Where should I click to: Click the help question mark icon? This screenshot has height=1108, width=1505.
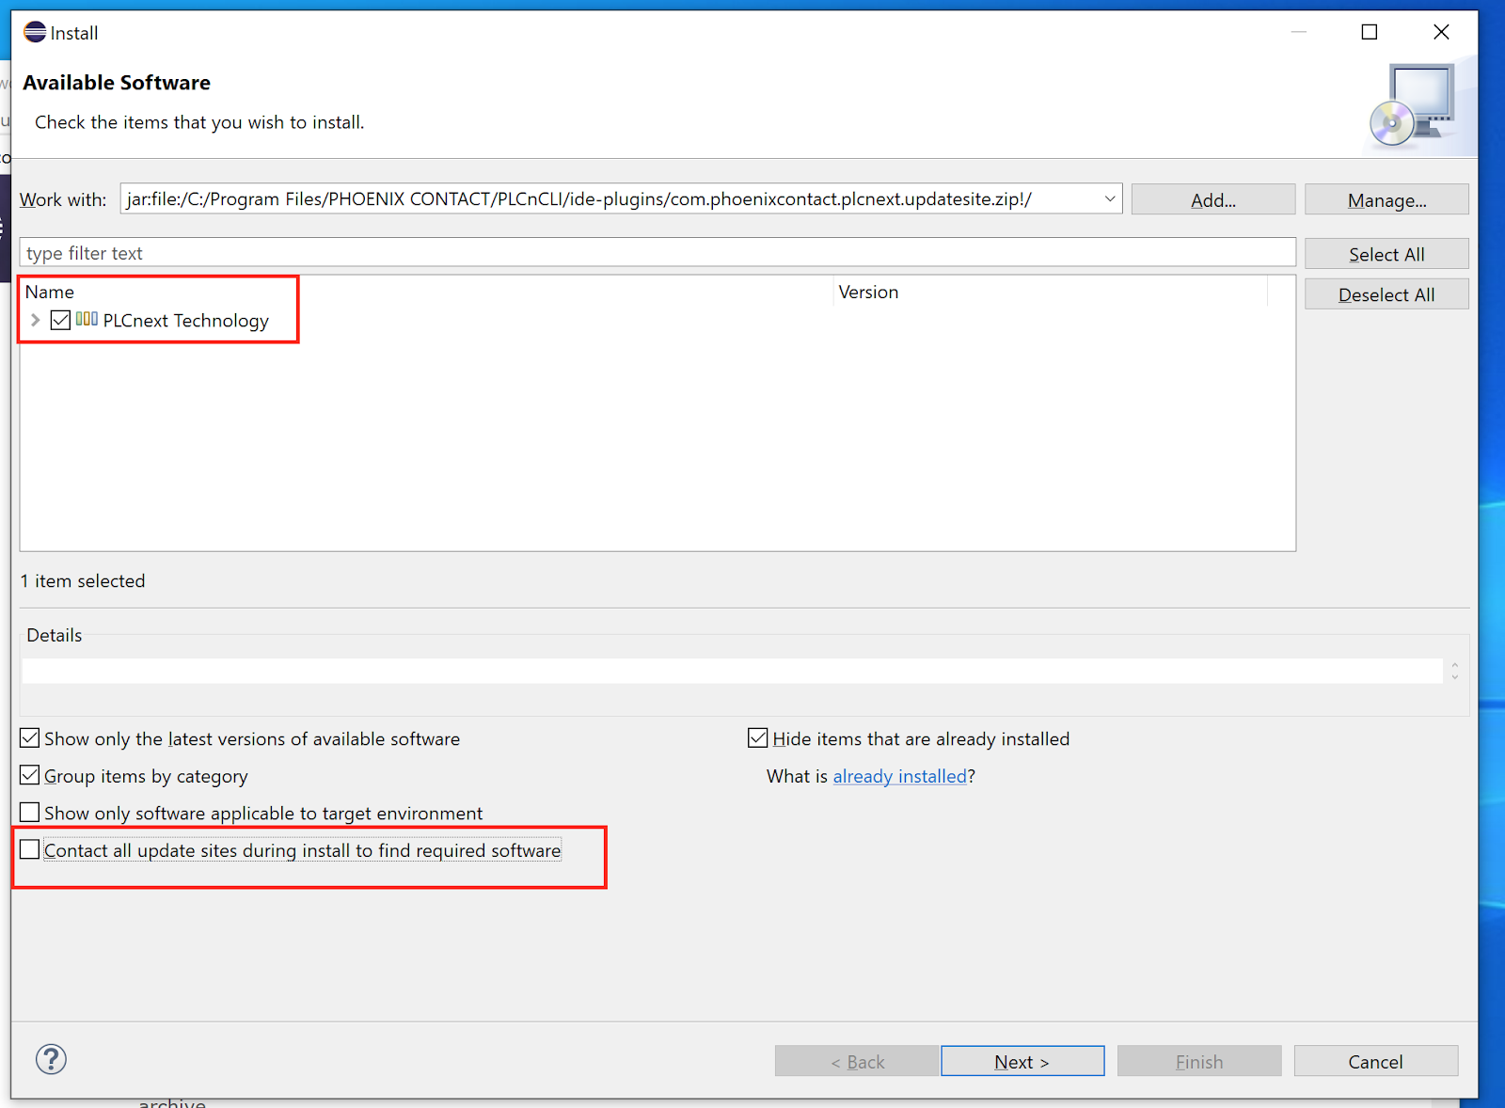(x=51, y=1059)
